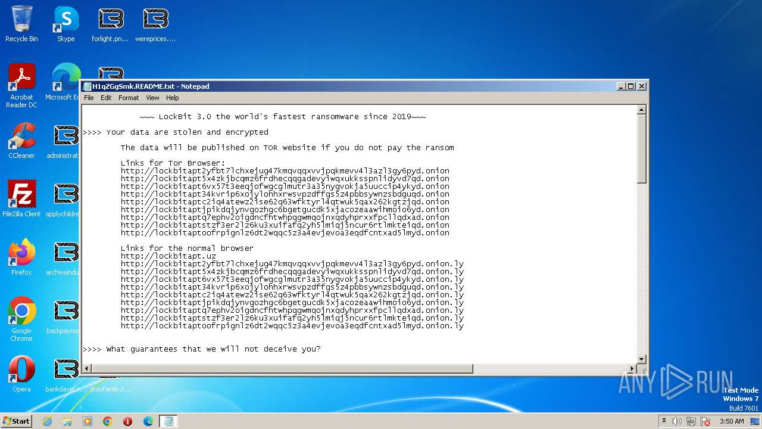Select the wereprices encrypted file icon

coord(155,24)
